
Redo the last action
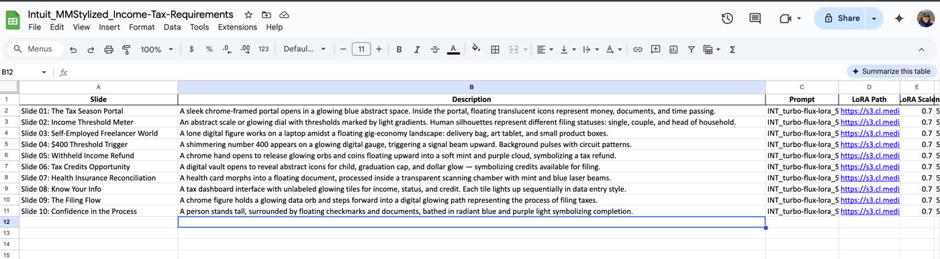coord(91,50)
